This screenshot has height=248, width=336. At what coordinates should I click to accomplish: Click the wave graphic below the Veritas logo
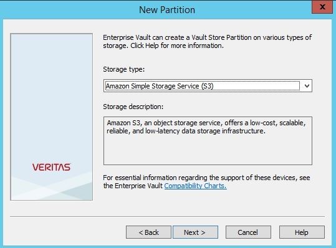point(51,186)
